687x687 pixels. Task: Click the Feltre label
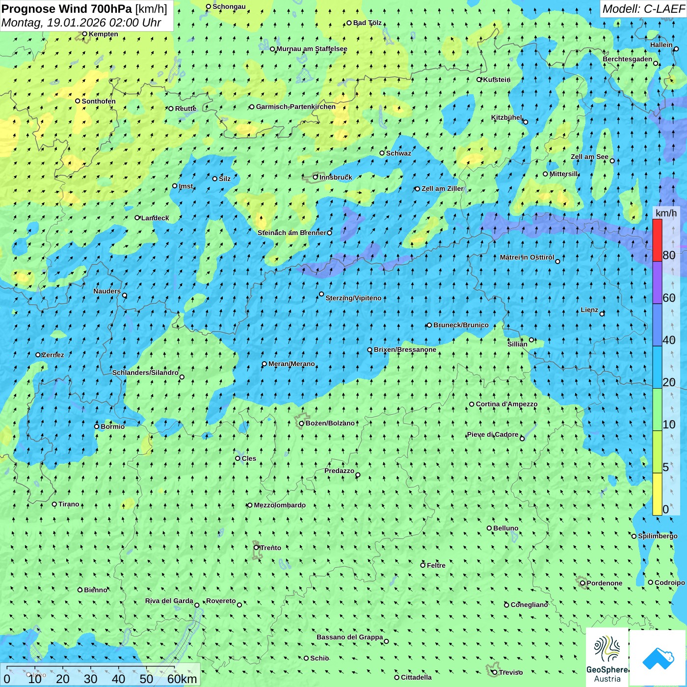(x=436, y=565)
